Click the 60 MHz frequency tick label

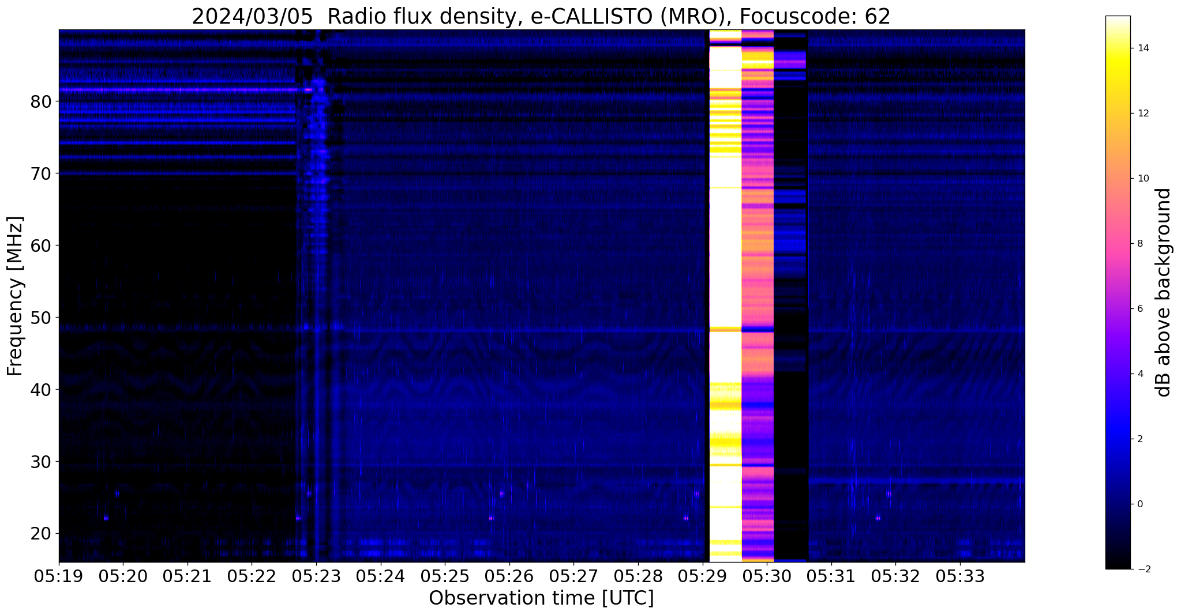point(41,246)
